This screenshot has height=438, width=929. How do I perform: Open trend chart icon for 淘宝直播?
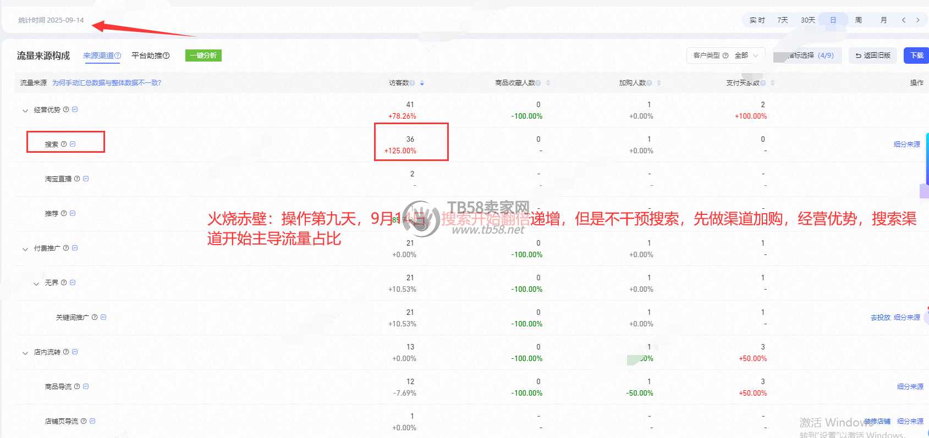click(86, 179)
